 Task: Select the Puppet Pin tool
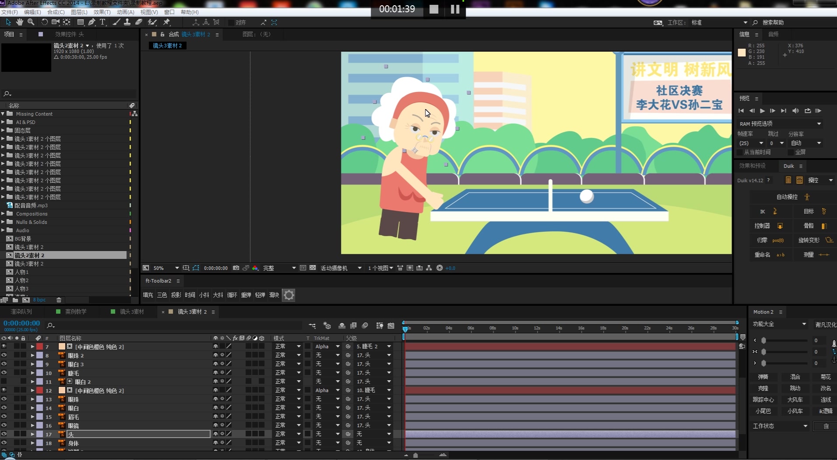[167, 22]
